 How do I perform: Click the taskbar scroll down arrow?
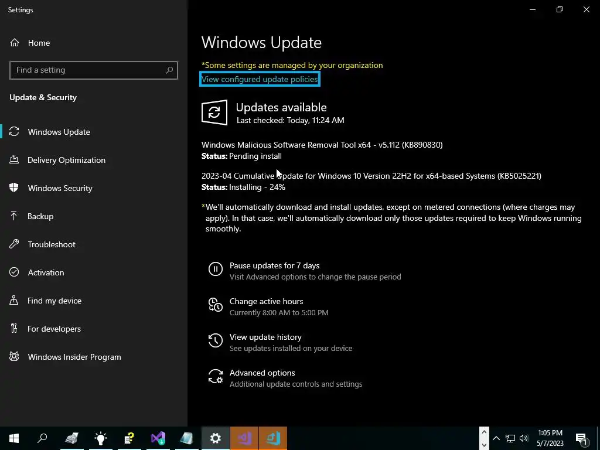pyautogui.click(x=484, y=445)
